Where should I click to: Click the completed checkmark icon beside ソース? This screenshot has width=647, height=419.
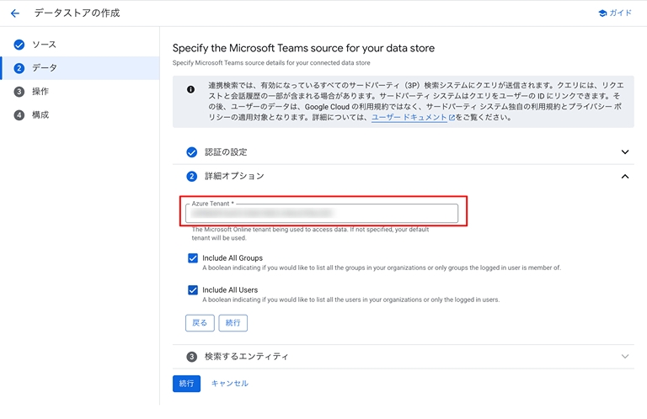point(19,45)
